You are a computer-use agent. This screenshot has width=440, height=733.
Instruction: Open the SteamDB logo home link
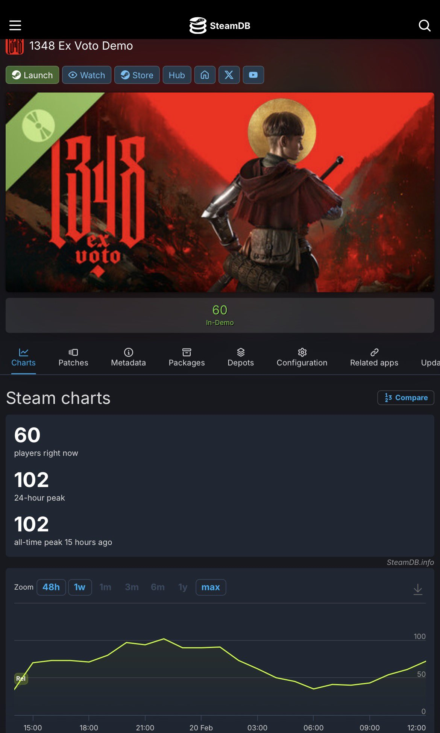point(220,26)
